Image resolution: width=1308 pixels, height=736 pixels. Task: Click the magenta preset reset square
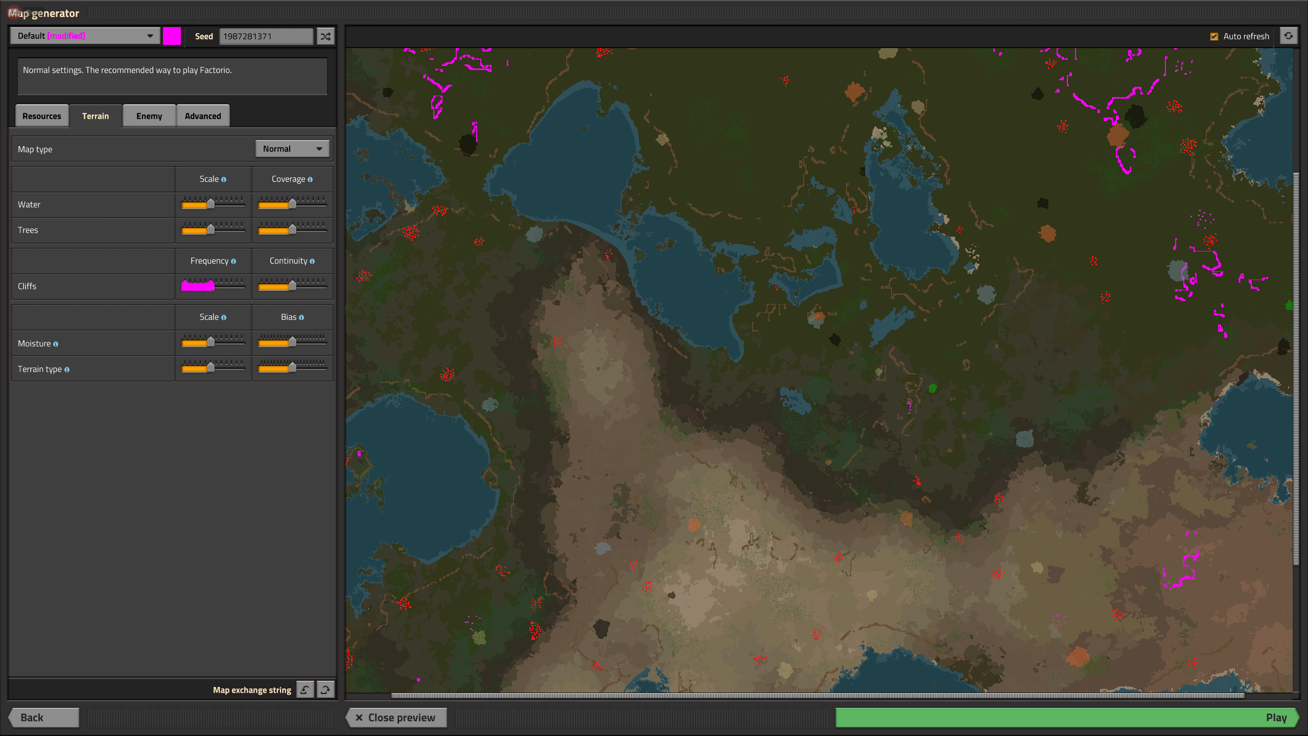172,36
